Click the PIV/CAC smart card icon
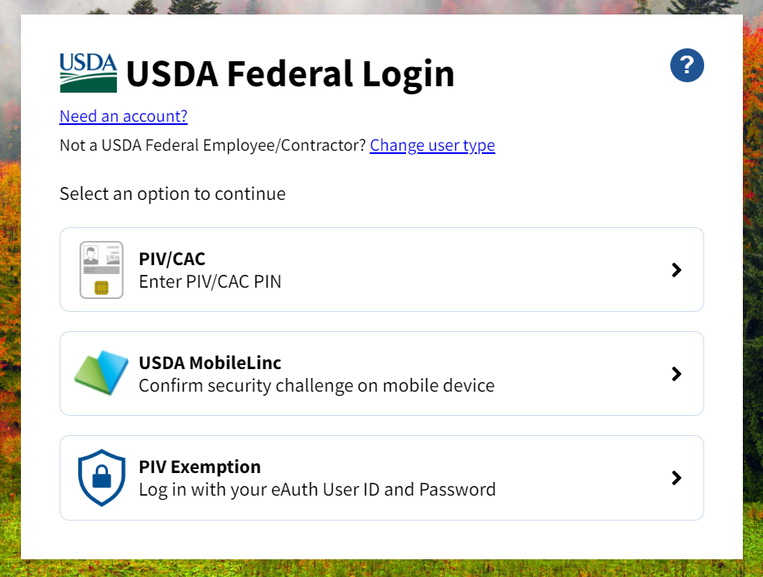The height and width of the screenshot is (577, 763). (102, 270)
